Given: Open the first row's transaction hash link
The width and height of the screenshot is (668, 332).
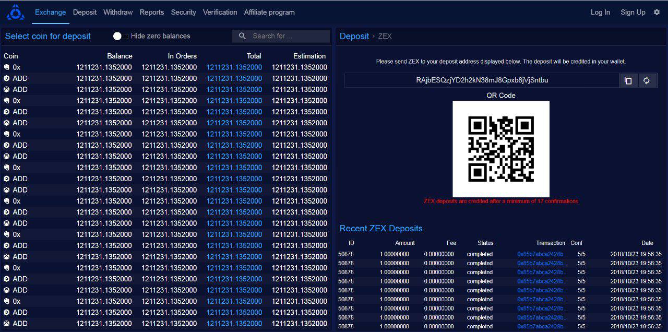Looking at the screenshot, I should pos(542,254).
